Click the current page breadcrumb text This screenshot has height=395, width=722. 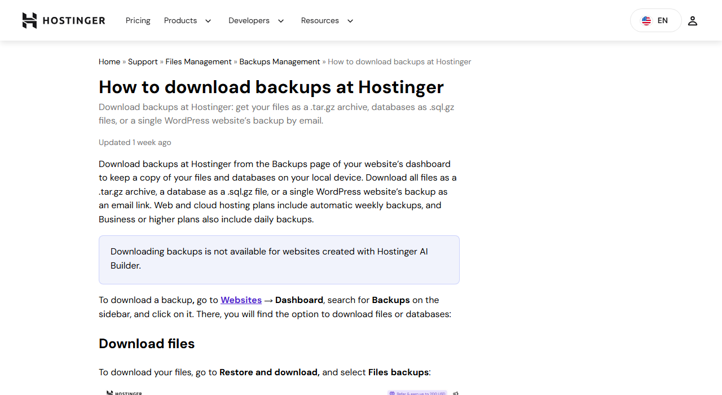[399, 62]
